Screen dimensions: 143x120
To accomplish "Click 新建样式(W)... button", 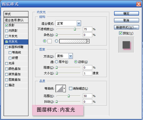I will pos(126,27).
